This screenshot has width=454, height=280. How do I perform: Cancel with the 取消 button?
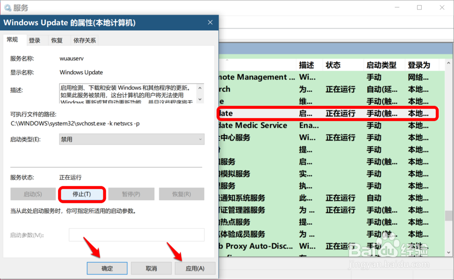point(151,268)
